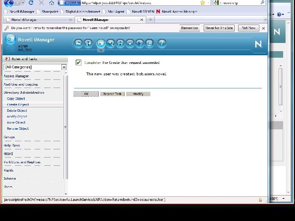Open the back/forward history dropdown arrow
Image resolution: width=295 pixels, height=221 pixels.
pyautogui.click(x=23, y=3)
